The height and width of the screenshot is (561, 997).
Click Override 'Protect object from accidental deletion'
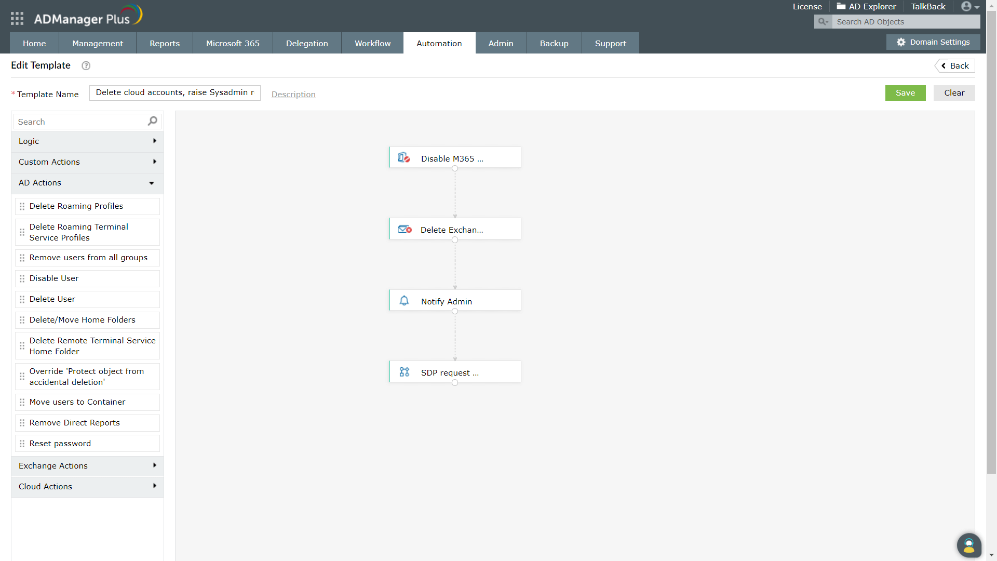87,377
